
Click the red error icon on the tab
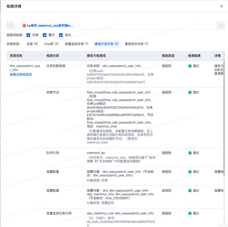pyautogui.click(x=24, y=26)
